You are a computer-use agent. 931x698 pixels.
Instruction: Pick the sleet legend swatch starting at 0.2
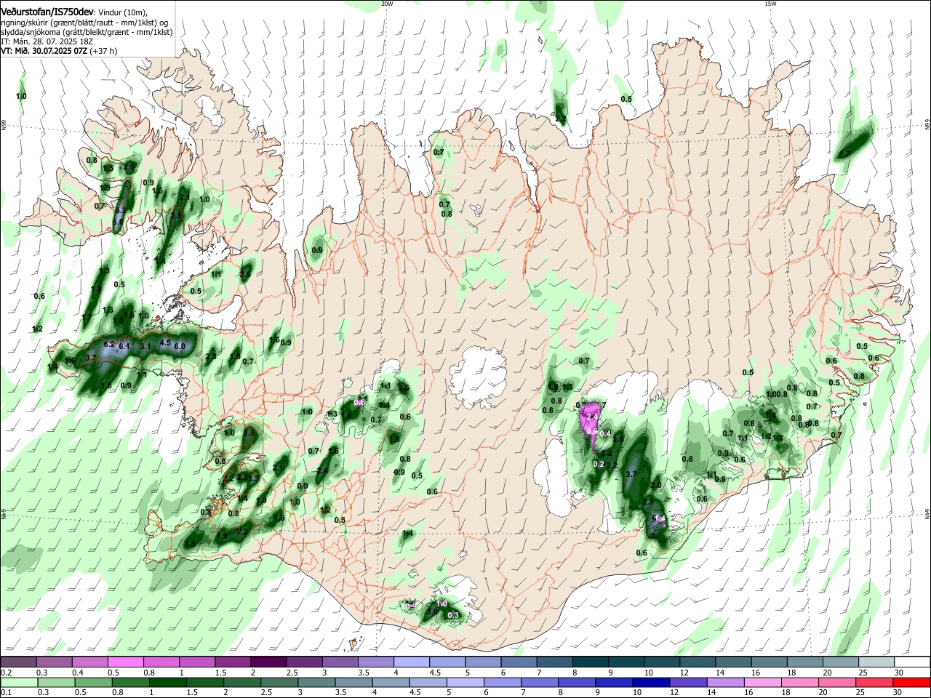coord(18,662)
